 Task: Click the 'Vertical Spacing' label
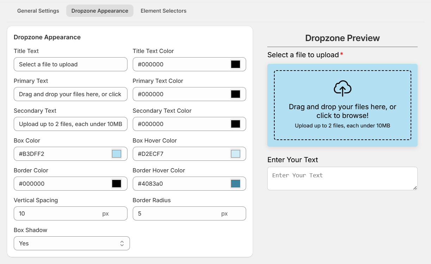36,200
